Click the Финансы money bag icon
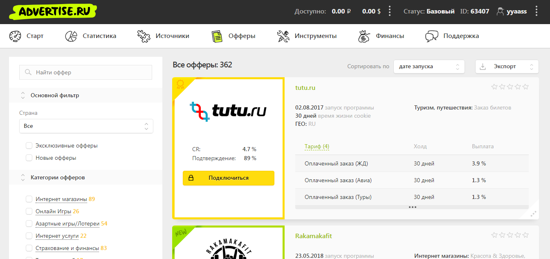This screenshot has width=550, height=259. [x=364, y=36]
